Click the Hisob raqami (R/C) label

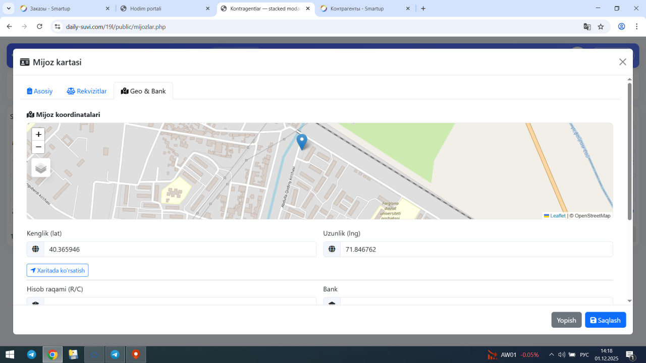coord(55,289)
